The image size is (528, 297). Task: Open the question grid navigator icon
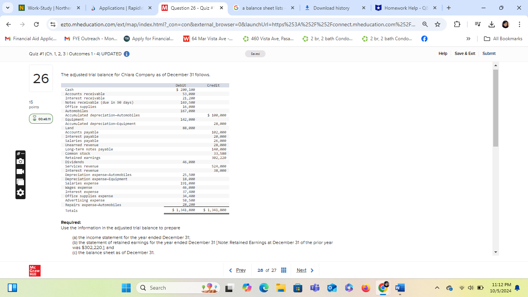[283, 270]
